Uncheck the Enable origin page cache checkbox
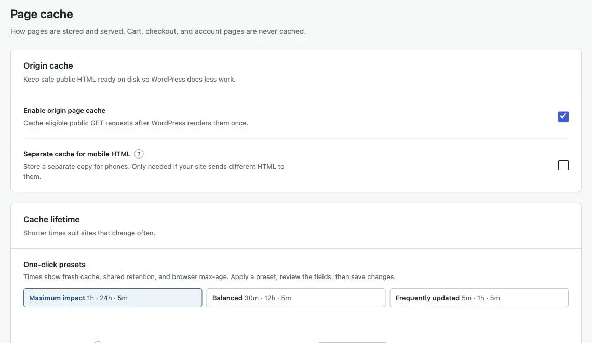Screen dimensions: 592x343 point(563,116)
